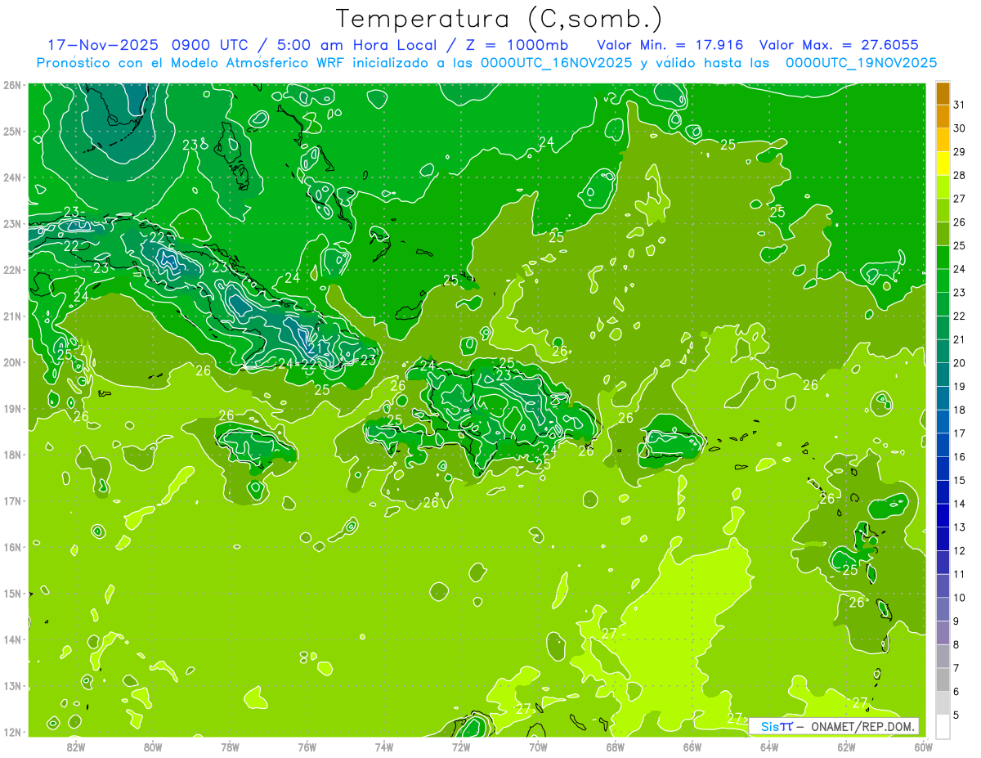The image size is (981, 758).
Task: Click the '0000UTC_19NOV2025' valid-until time
Action: coord(861,63)
